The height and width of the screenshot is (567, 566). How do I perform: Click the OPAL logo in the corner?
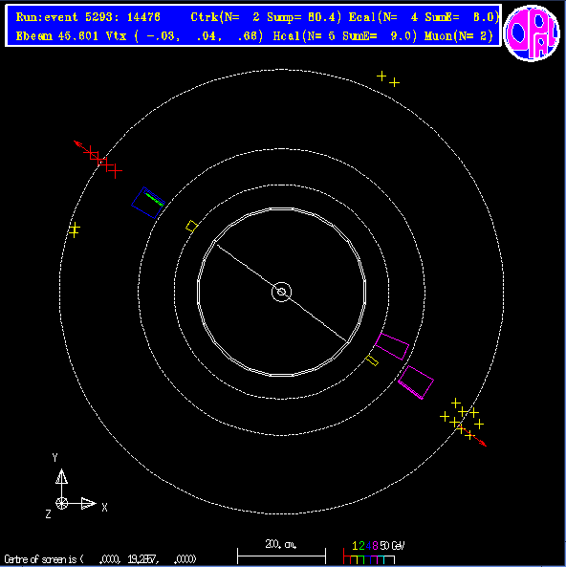click(x=532, y=33)
